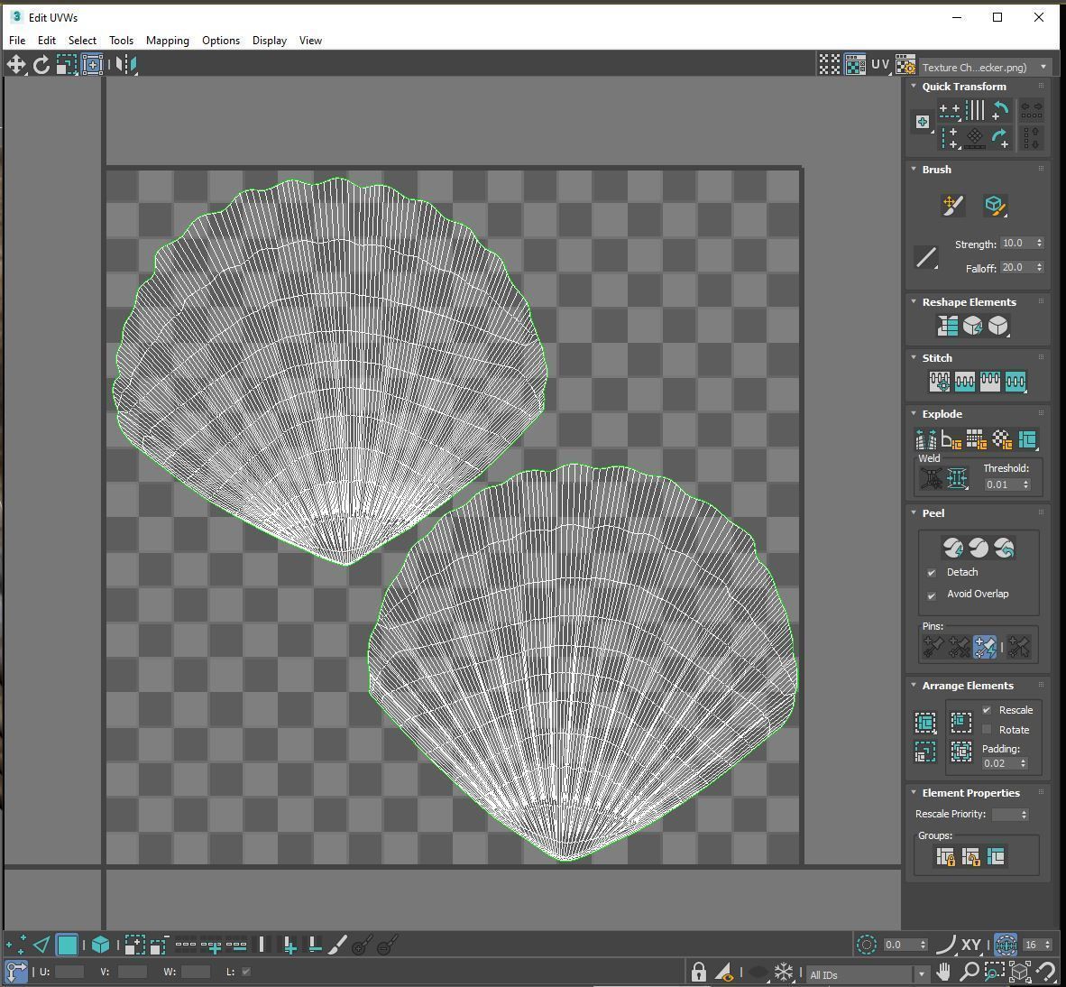Screen dimensions: 1066x987
Task: Collapse the Peel rollout
Action: (914, 512)
